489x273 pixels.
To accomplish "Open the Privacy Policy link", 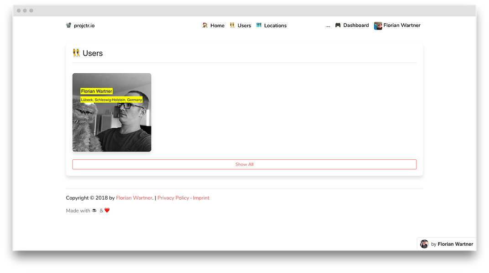I will [173, 198].
